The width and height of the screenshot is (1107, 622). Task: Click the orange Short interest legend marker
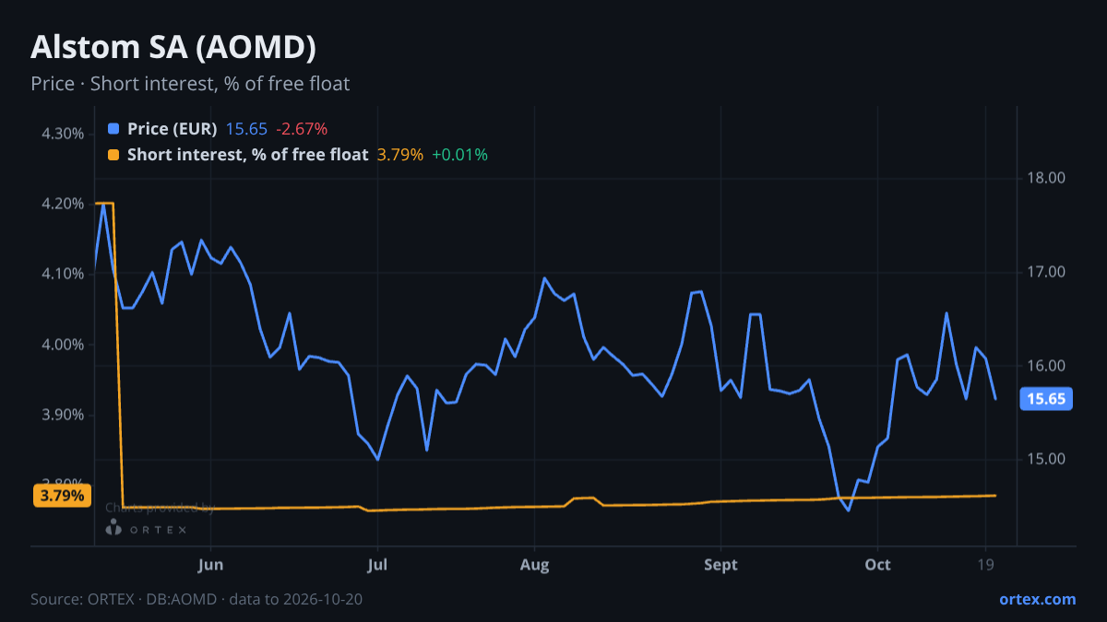[113, 155]
